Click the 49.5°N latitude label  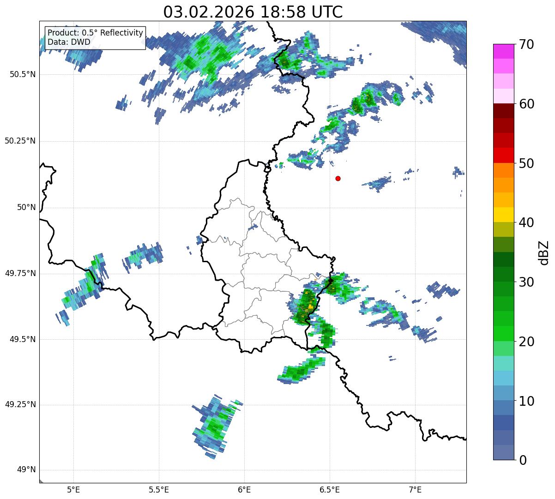(23, 339)
